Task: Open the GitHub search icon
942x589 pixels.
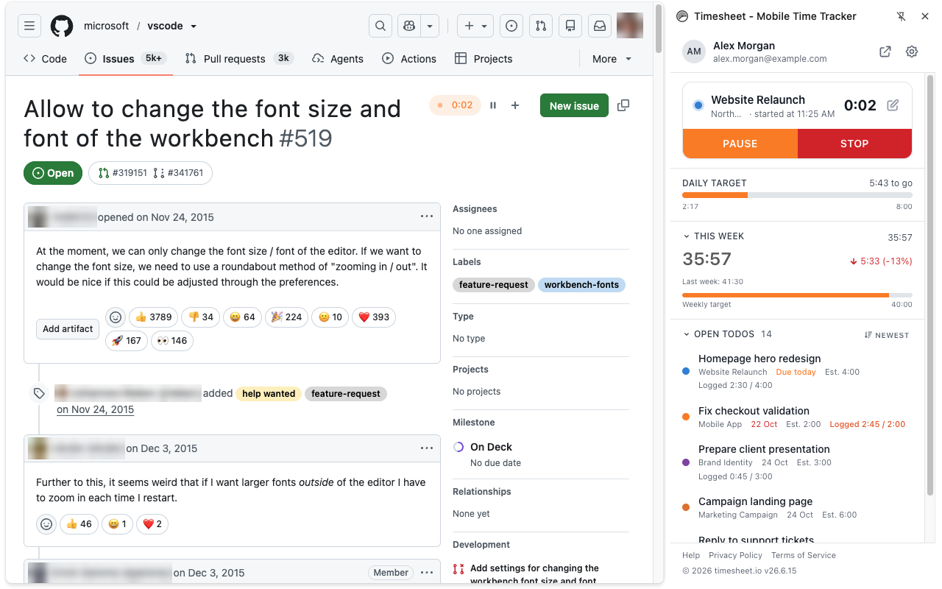Action: tap(380, 26)
